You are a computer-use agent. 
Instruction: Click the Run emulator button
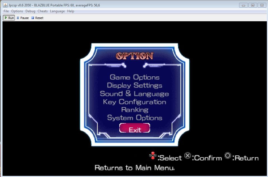click(x=9, y=18)
